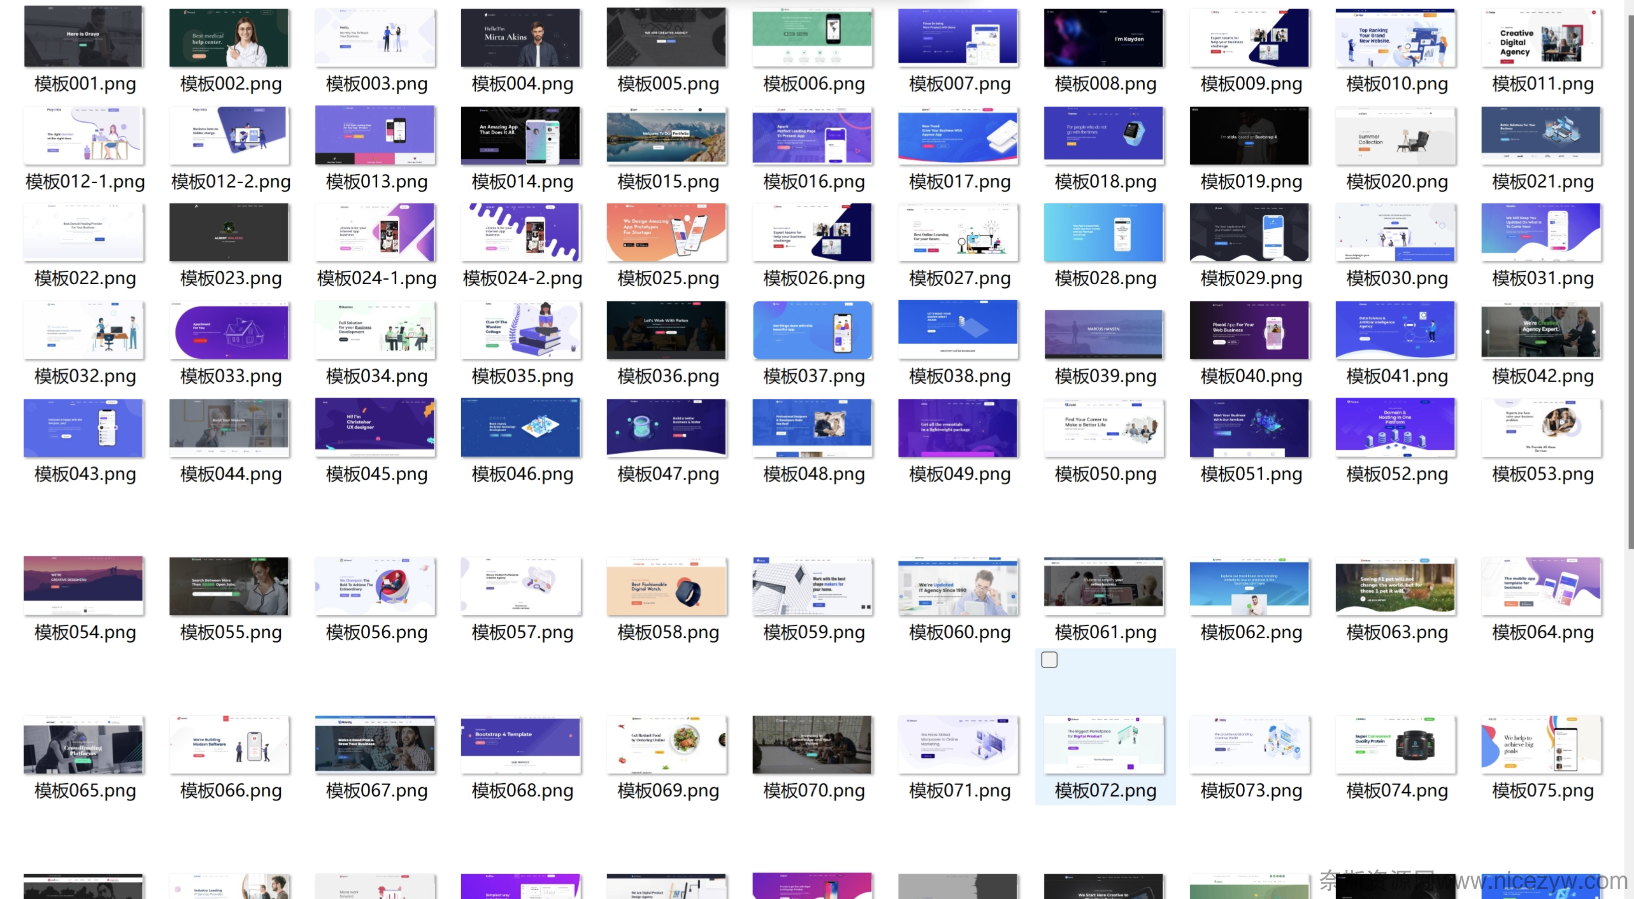Click thumbnail of 模板074.png protein product
This screenshot has height=899, width=1634.
(x=1396, y=745)
